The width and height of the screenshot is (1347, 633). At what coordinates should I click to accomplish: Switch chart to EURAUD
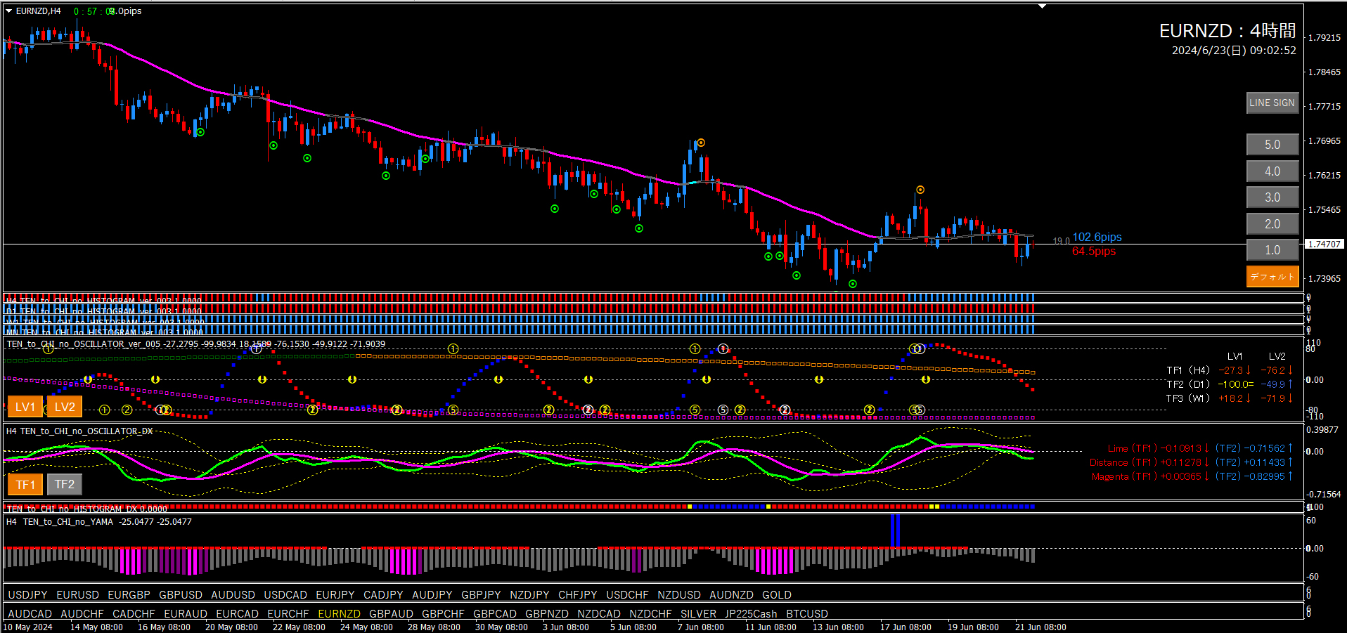(x=186, y=614)
